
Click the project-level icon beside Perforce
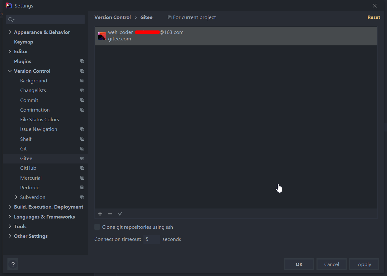[x=82, y=188]
